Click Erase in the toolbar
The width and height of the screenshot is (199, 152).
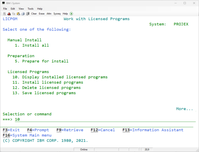click(42, 14)
